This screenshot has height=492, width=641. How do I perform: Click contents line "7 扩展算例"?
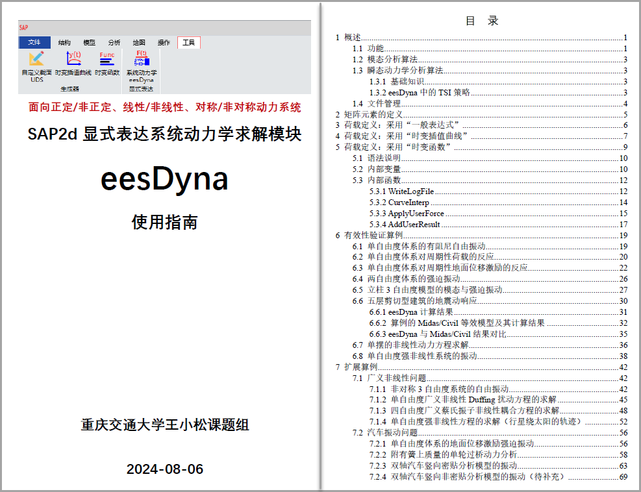pos(482,367)
